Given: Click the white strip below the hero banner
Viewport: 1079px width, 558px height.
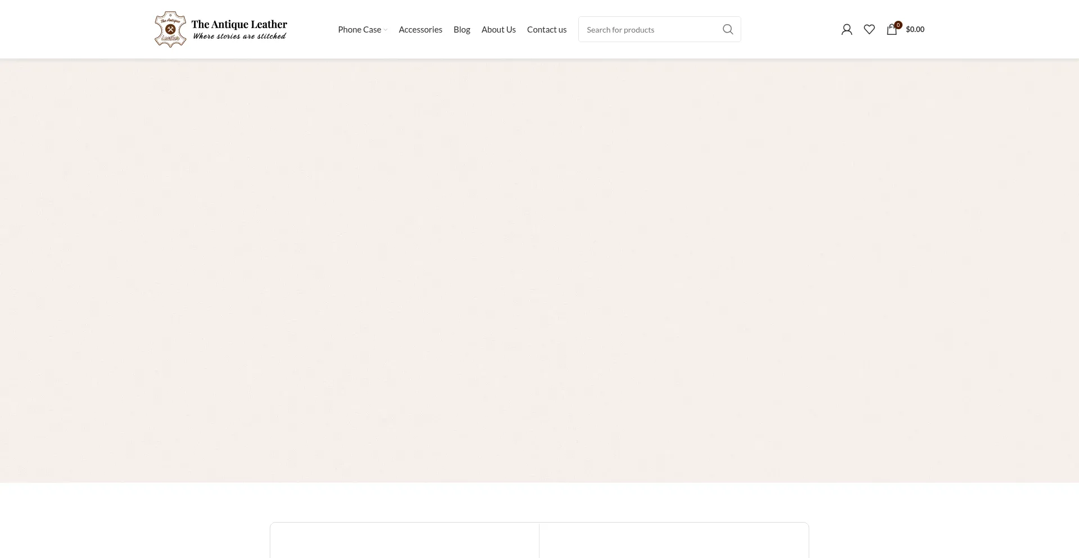Looking at the screenshot, I should coord(539,501).
